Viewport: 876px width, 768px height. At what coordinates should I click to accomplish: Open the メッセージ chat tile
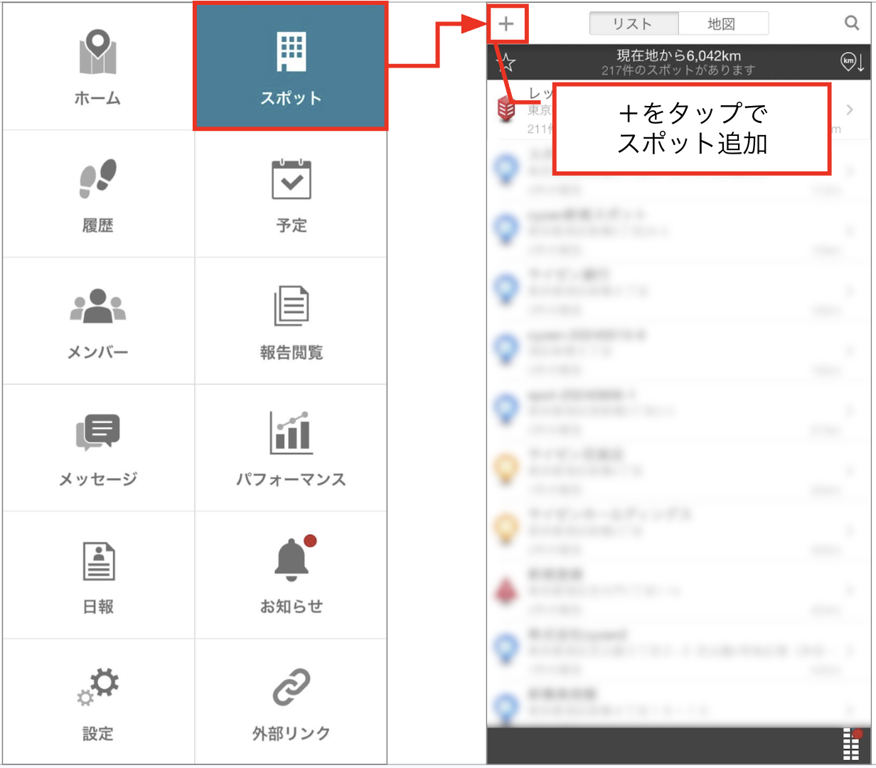(x=98, y=448)
